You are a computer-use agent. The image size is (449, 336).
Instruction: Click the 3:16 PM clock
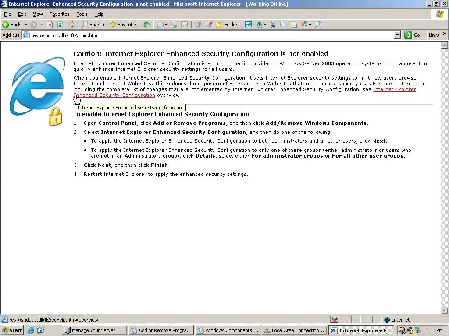[x=434, y=330]
